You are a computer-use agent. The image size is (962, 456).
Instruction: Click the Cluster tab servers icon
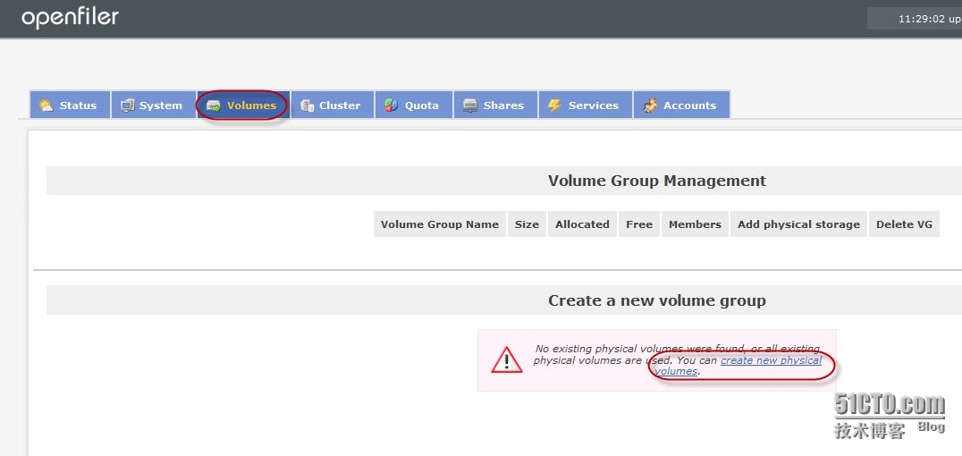tap(307, 106)
